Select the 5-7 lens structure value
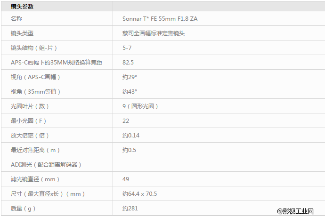Image resolution: width=325 pixels, height=217 pixels. [127, 48]
